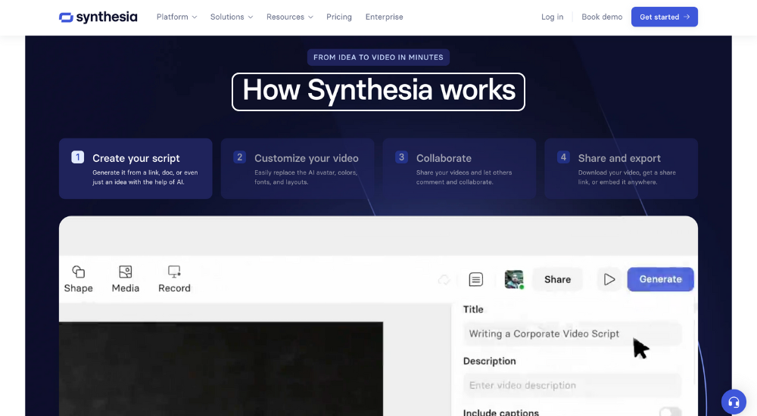This screenshot has height=416, width=757.
Task: Click the Log in link
Action: tap(553, 17)
